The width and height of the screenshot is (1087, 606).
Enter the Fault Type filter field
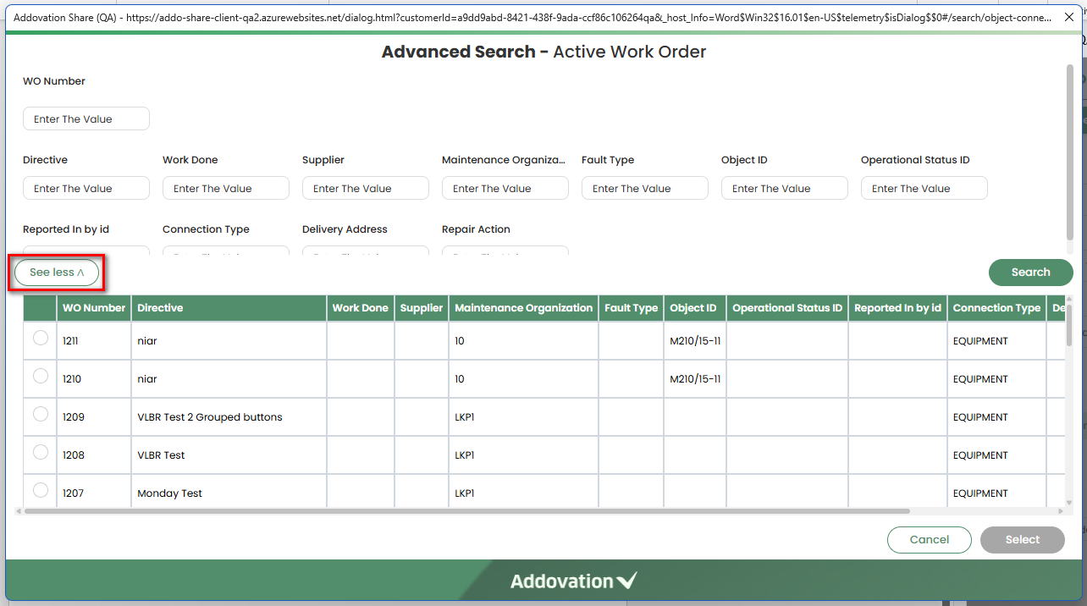coord(645,189)
